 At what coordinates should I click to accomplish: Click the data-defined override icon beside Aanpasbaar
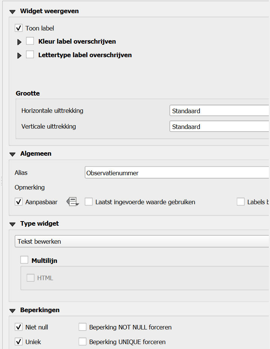(73, 202)
